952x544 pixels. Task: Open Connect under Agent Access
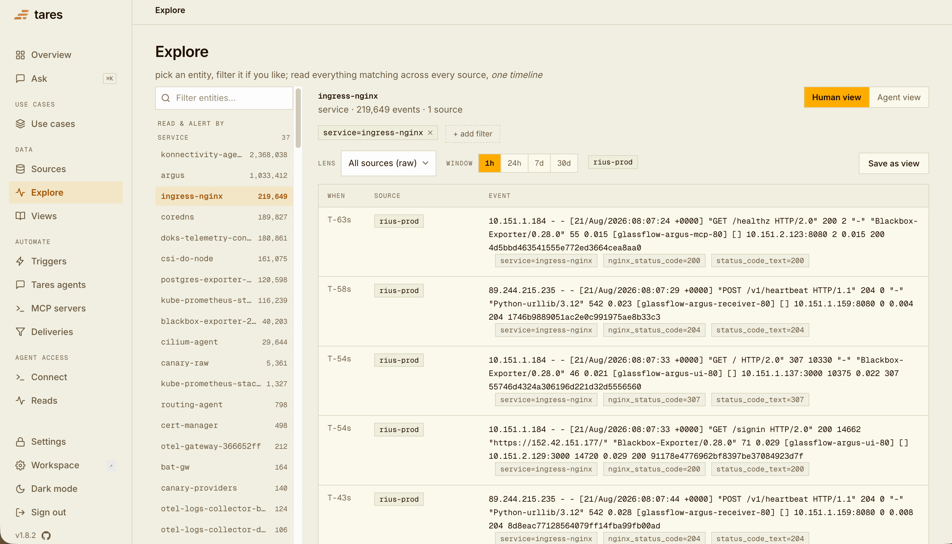[x=66, y=377]
